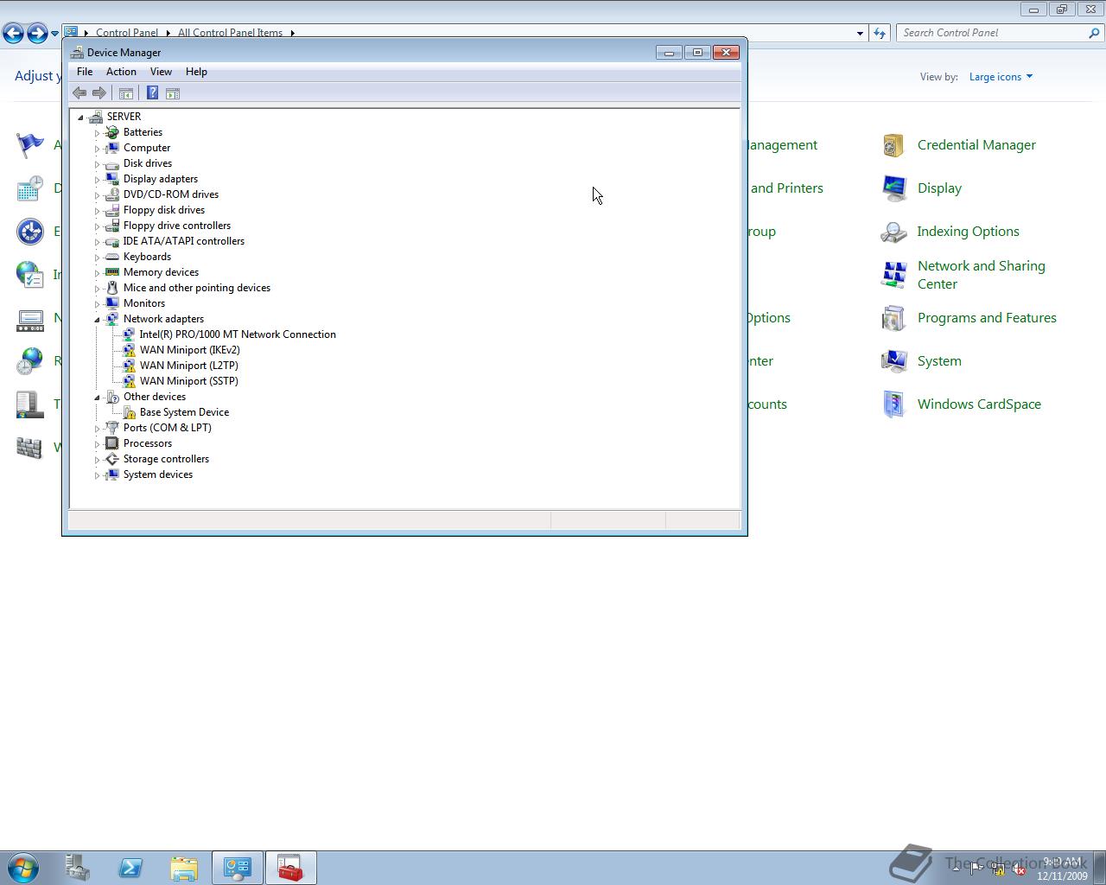
Task: Select the Memory devices icon
Action: point(111,272)
